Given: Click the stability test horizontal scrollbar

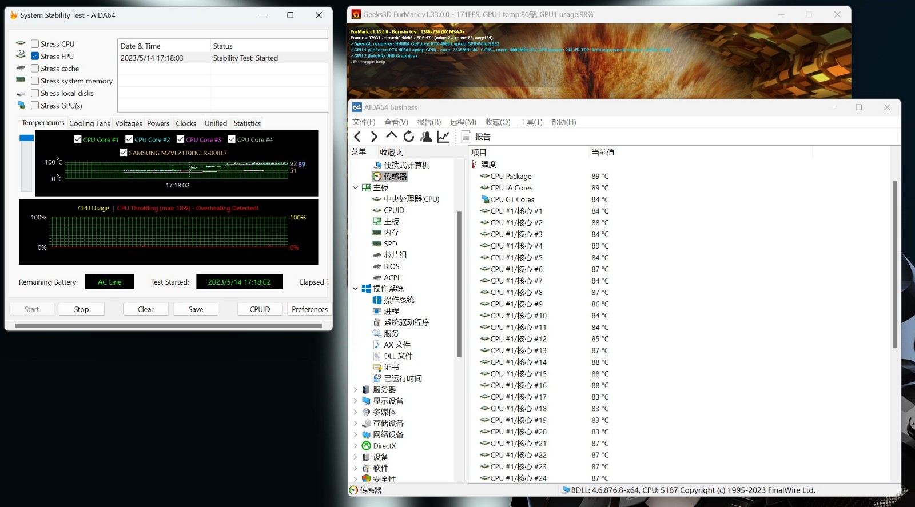Looking at the screenshot, I should tap(168, 326).
